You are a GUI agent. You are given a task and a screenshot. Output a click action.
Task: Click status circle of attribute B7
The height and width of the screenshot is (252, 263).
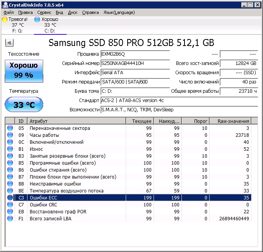tap(10, 177)
